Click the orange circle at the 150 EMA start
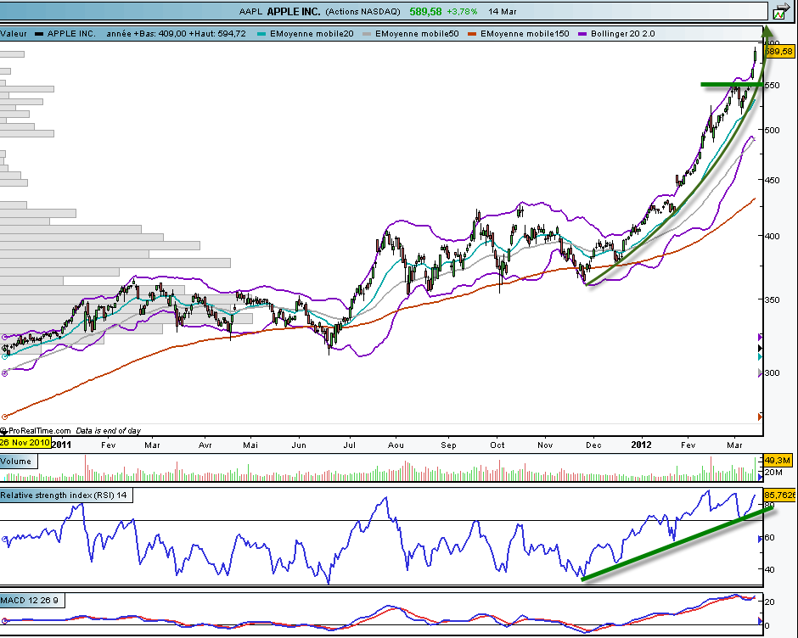 pyautogui.click(x=5, y=417)
